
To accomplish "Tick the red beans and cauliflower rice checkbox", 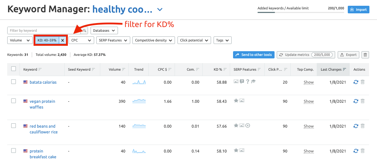I will (14, 126).
